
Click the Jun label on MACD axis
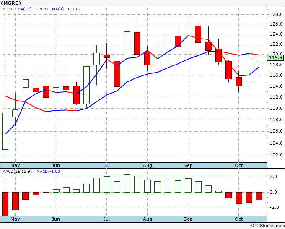tap(56, 219)
